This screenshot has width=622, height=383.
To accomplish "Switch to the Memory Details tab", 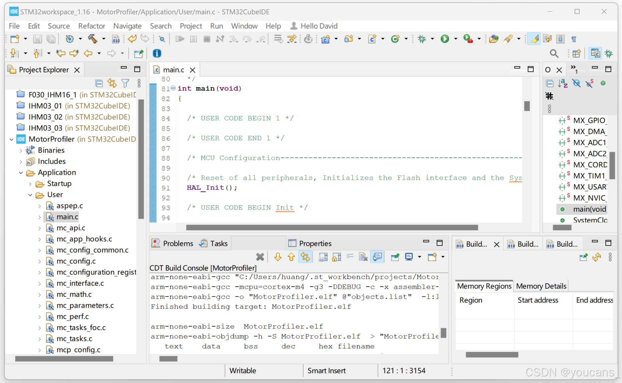I will pos(541,286).
